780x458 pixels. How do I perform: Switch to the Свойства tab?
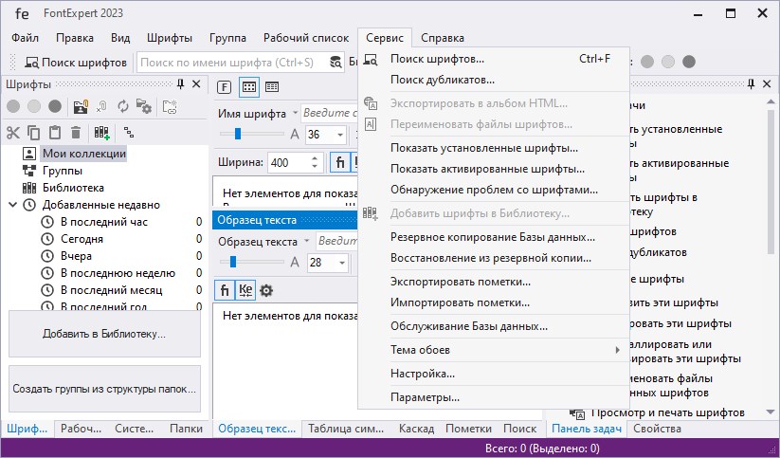pos(657,429)
